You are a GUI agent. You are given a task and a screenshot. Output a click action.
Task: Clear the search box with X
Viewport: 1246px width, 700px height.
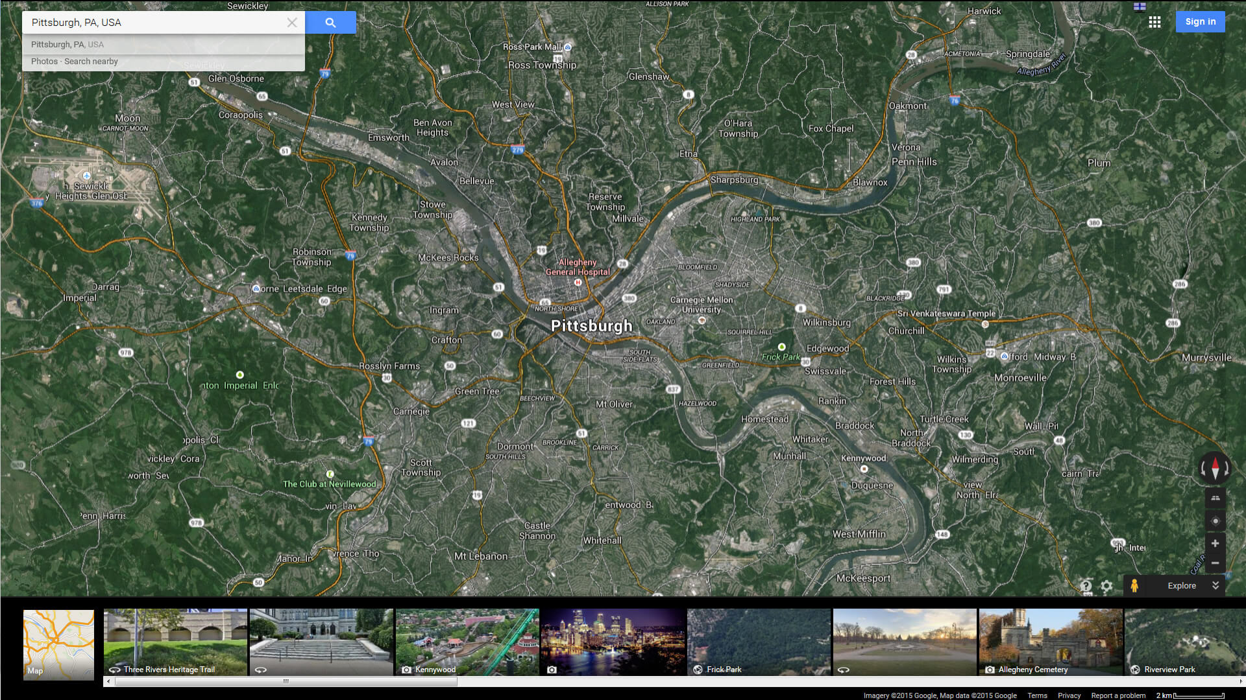292,23
